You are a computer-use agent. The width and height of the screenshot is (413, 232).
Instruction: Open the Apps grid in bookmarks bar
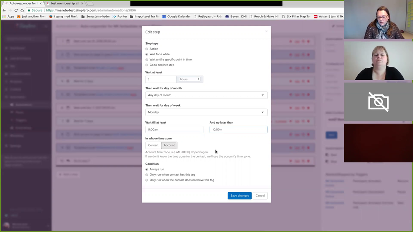pos(8,17)
